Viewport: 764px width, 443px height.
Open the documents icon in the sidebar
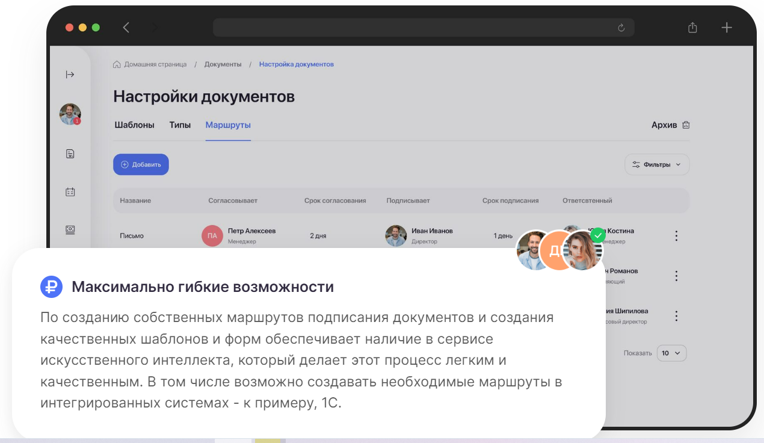[x=70, y=153]
